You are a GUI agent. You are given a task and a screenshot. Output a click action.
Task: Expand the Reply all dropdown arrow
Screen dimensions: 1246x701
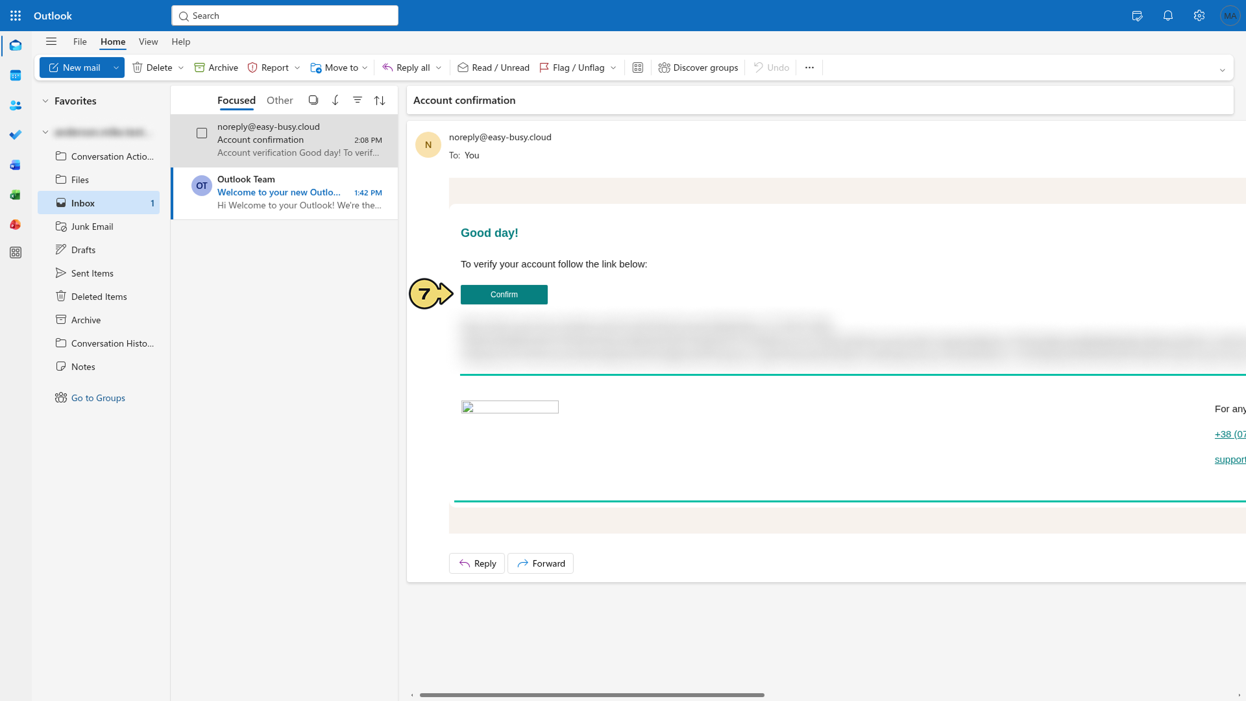(439, 68)
